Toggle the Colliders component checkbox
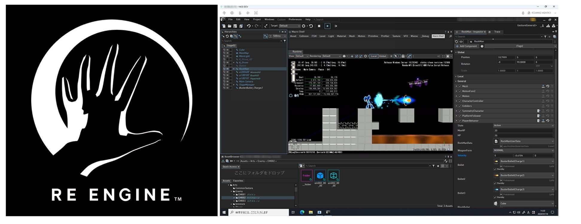The image size is (581, 224). [x=460, y=106]
